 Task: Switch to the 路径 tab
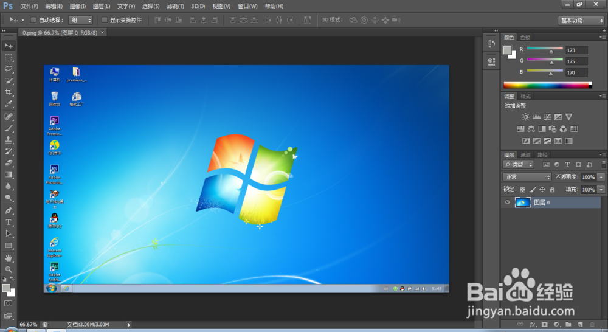pyautogui.click(x=542, y=155)
